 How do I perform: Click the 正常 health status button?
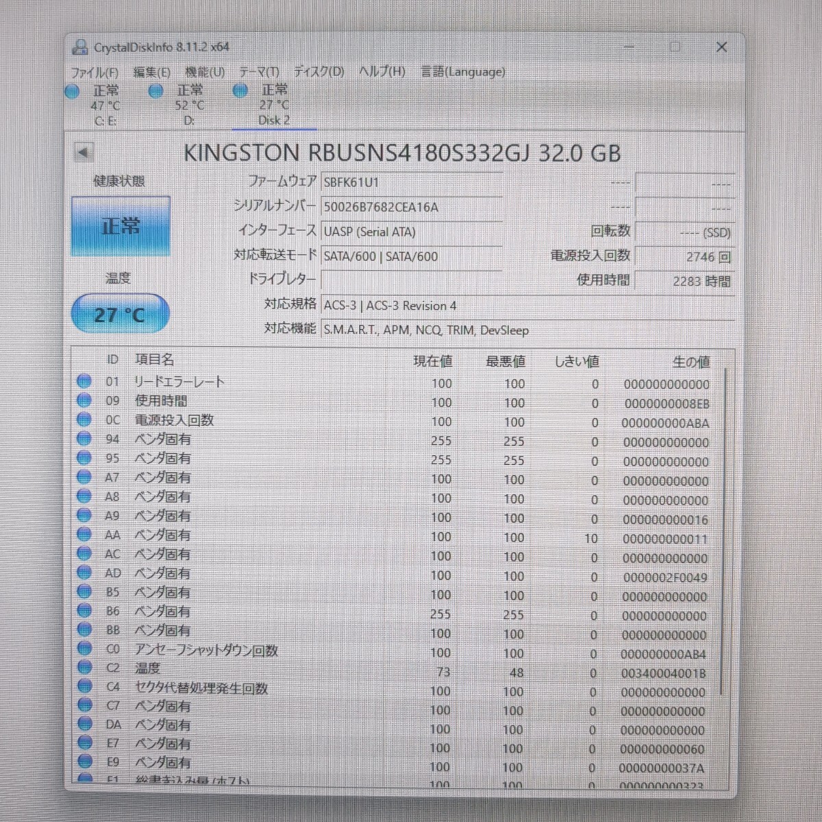point(121,226)
